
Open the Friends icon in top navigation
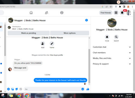(x=46, y=13)
